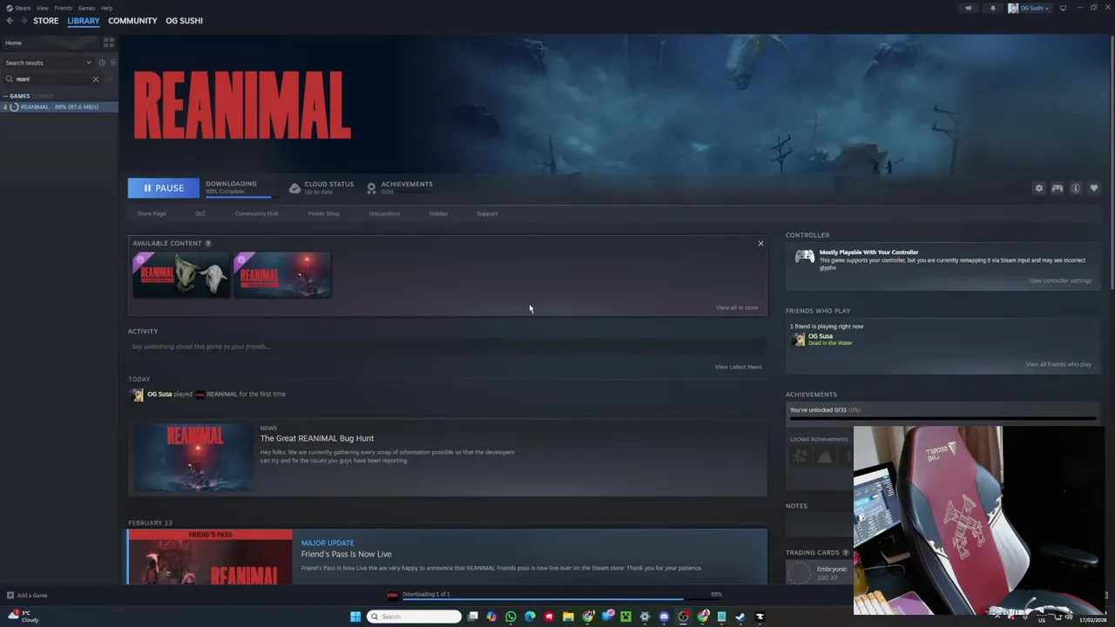Open the notifications bell
The height and width of the screenshot is (627, 1115).
click(x=992, y=8)
